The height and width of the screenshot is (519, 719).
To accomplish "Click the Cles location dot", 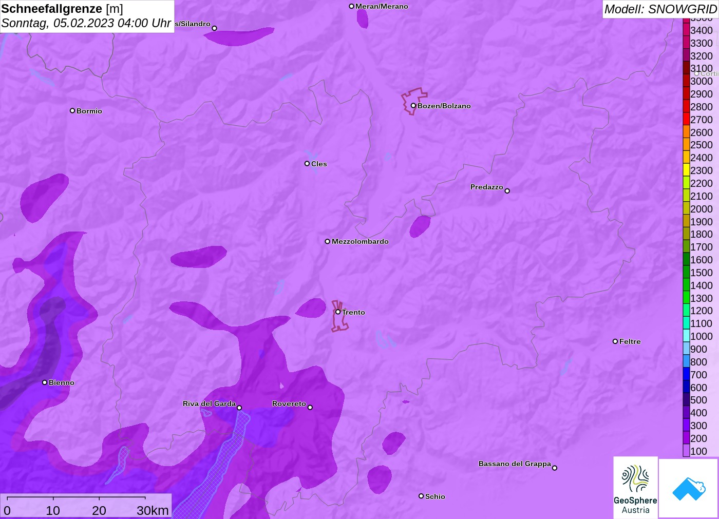I will (x=307, y=164).
